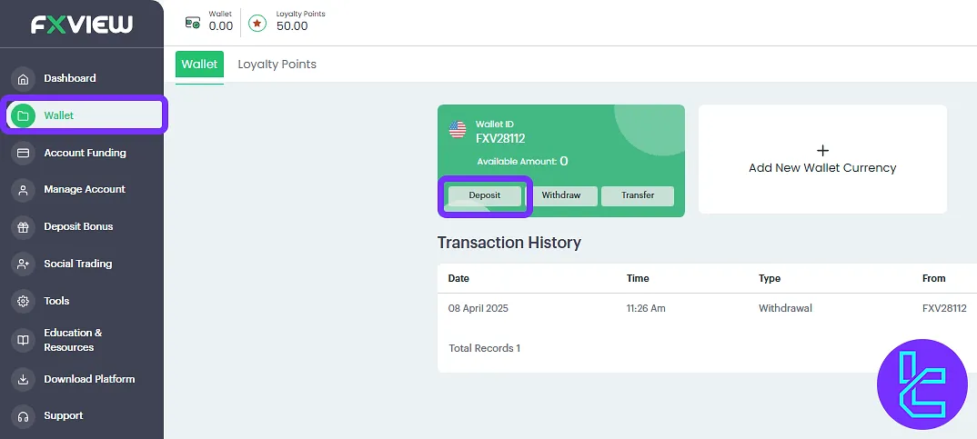Image resolution: width=977 pixels, height=439 pixels.
Task: Switch to the Loyalty Points tab
Action: 277,65
